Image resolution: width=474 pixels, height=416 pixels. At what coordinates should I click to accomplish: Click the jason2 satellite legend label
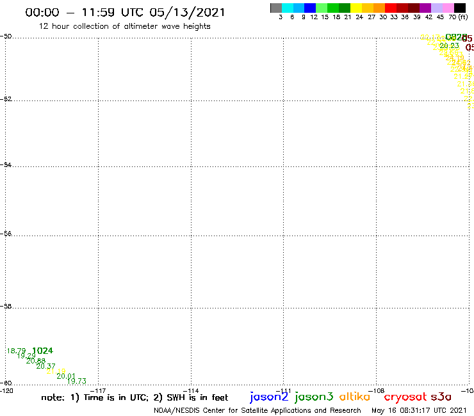point(269,397)
